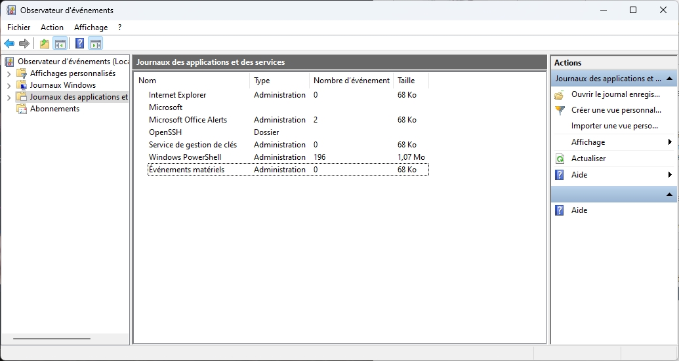Screen dimensions: 679x361
Task: Click the up-one-level folder toolbar icon
Action: (x=44, y=44)
